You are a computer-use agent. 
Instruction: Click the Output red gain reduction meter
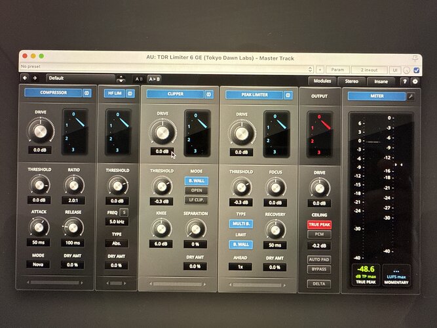(319, 134)
